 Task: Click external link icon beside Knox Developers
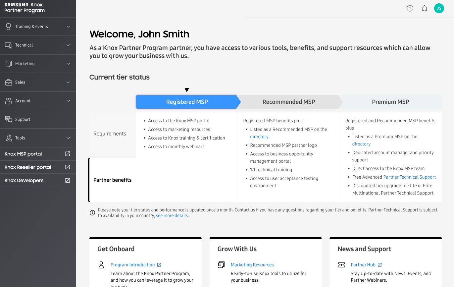pyautogui.click(x=68, y=180)
